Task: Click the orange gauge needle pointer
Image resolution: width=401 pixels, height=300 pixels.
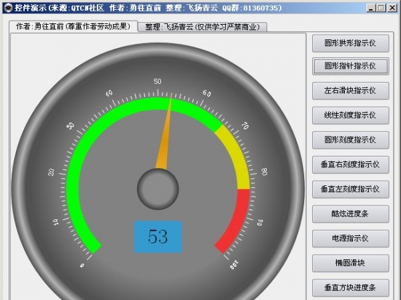Action: tap(165, 139)
